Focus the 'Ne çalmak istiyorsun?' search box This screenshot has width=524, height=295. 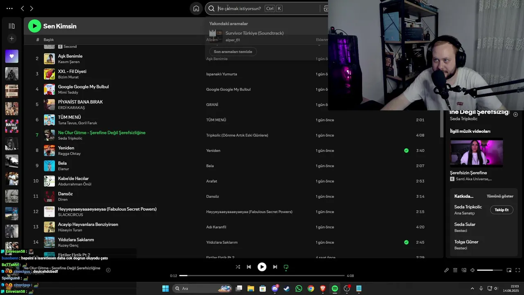point(239,8)
